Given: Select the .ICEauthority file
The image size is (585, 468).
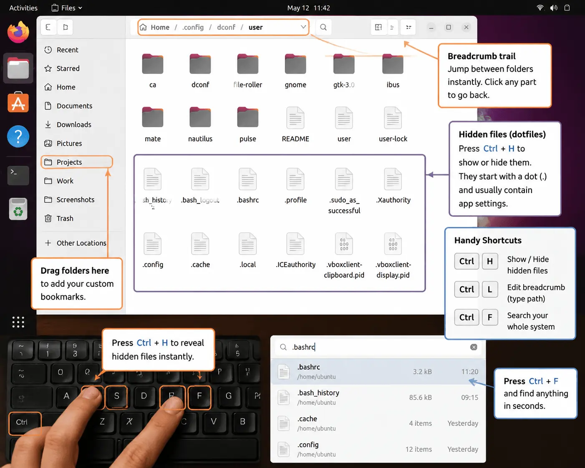Looking at the screenshot, I should coord(295,250).
